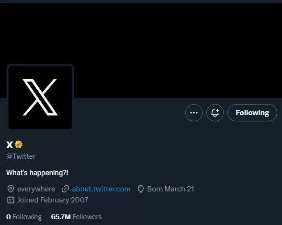
Task: Click the X display name
Action: [10, 145]
